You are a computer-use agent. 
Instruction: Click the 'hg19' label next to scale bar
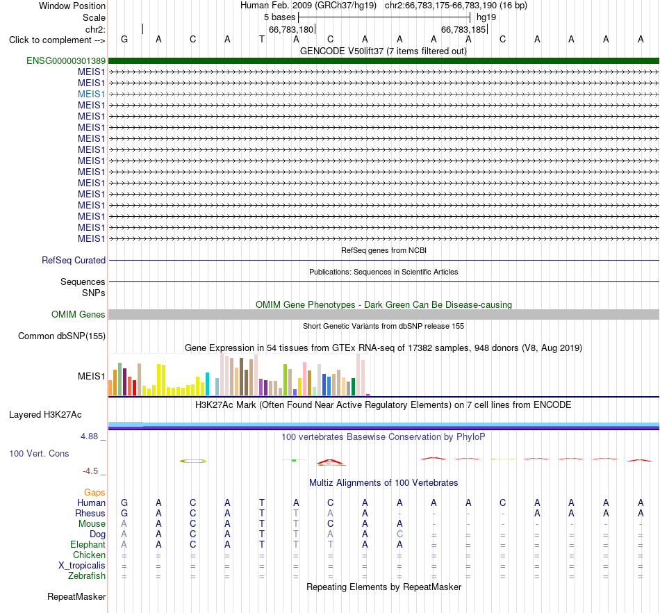click(x=486, y=17)
